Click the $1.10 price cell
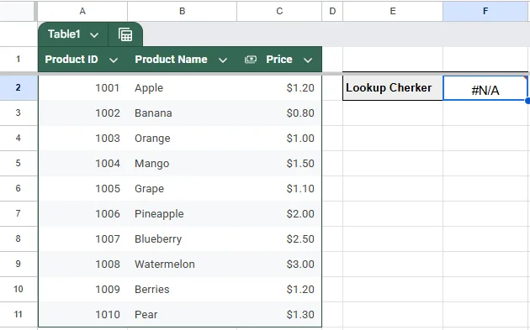This screenshot has width=530, height=330. pyautogui.click(x=279, y=189)
